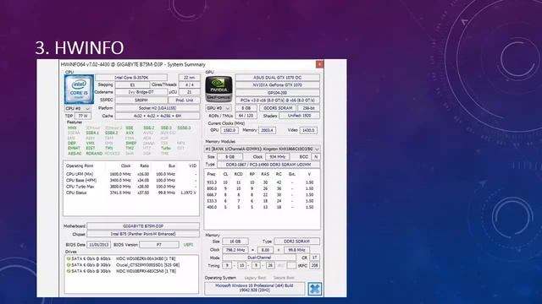Click the AES-NI feature label
The image size is (542, 304).
tap(75, 153)
